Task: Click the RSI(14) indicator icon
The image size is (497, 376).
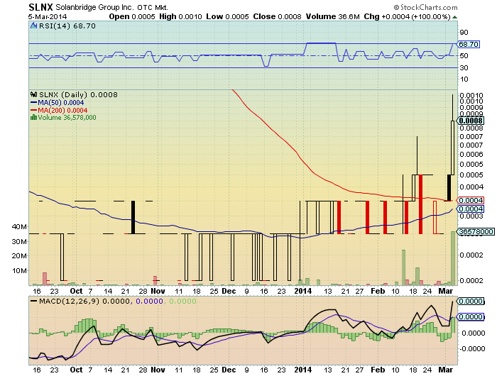Action: [33, 26]
